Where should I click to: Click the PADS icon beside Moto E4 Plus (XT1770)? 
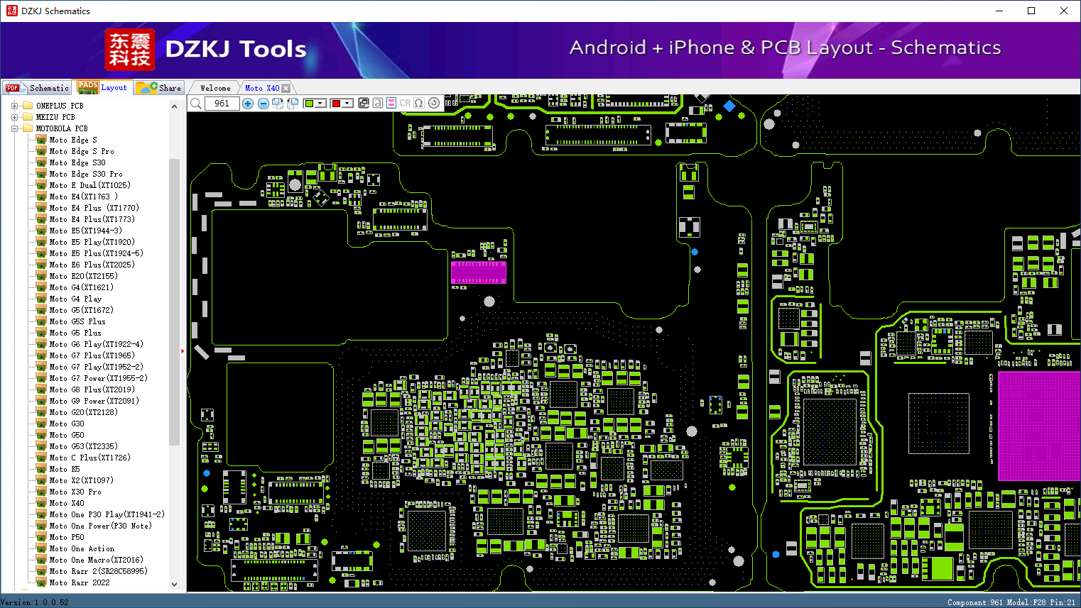pyautogui.click(x=41, y=208)
